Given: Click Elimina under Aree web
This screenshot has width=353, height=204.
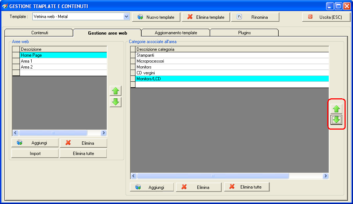Looking at the screenshot, I should [x=83, y=143].
